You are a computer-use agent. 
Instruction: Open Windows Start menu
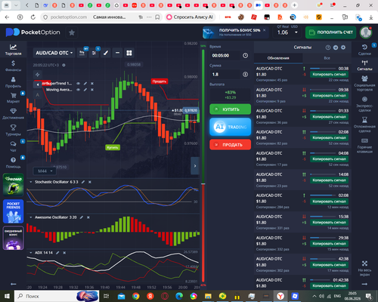(x=7, y=296)
